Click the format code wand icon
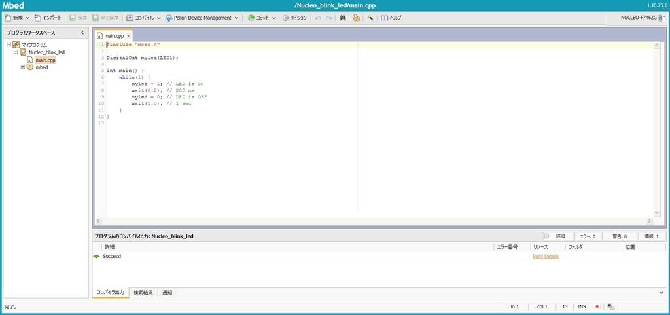This screenshot has height=315, width=670. [x=370, y=18]
